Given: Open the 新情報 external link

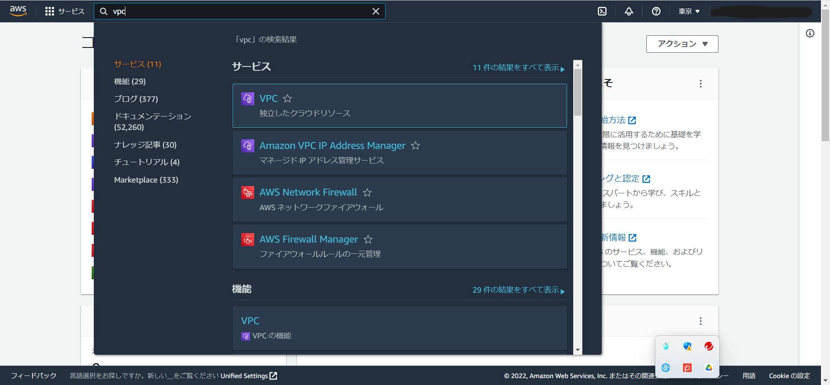Looking at the screenshot, I should 619,237.
